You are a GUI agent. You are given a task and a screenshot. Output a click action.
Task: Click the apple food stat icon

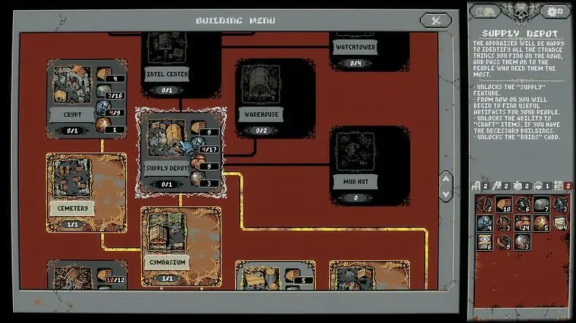(x=518, y=186)
